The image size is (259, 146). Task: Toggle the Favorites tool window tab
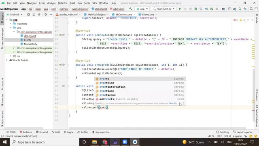click(2, 100)
